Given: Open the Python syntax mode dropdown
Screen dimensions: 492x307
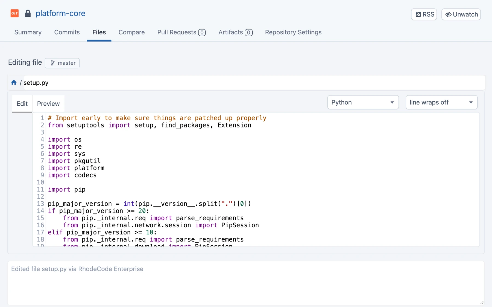Looking at the screenshot, I should coord(363,102).
